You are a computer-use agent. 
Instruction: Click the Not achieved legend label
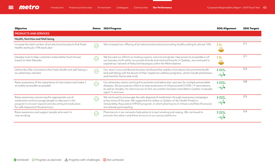pyautogui.click(x=115, y=160)
